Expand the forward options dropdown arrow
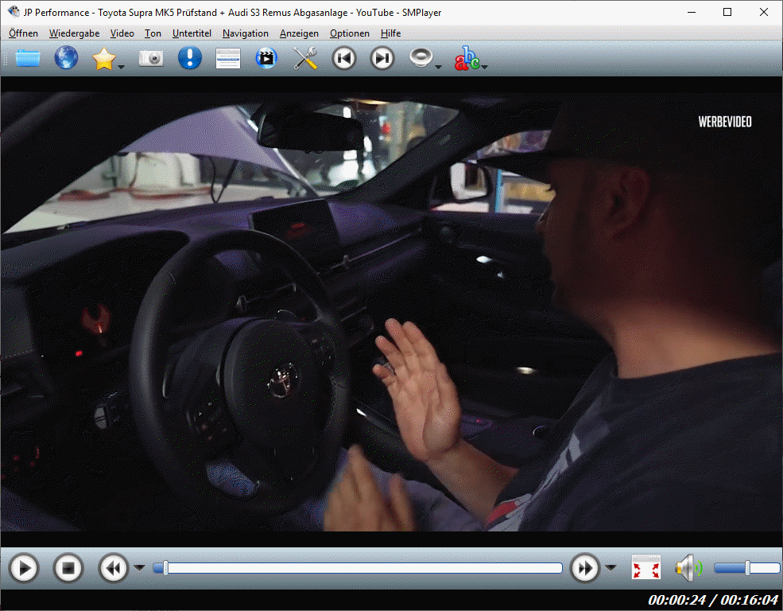Image resolution: width=783 pixels, height=611 pixels. coord(611,567)
